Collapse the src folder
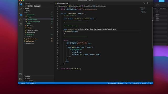168x94 pixels. point(27,13)
